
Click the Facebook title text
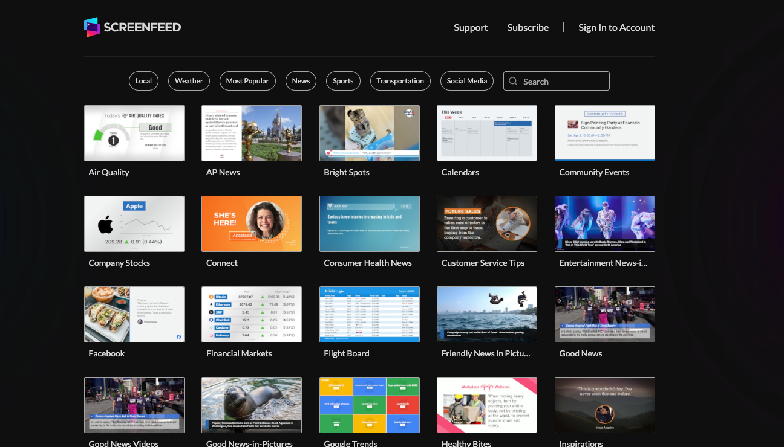point(106,353)
